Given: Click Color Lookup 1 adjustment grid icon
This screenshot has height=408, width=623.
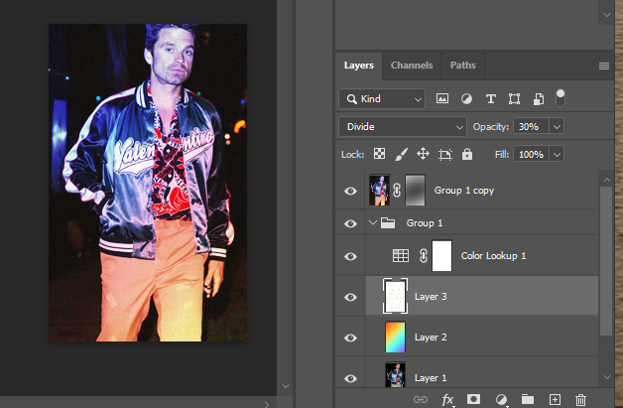Looking at the screenshot, I should [401, 256].
